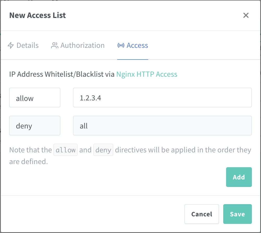261x233 pixels.
Task: Click the Add button to insert a rule
Action: [x=239, y=177]
